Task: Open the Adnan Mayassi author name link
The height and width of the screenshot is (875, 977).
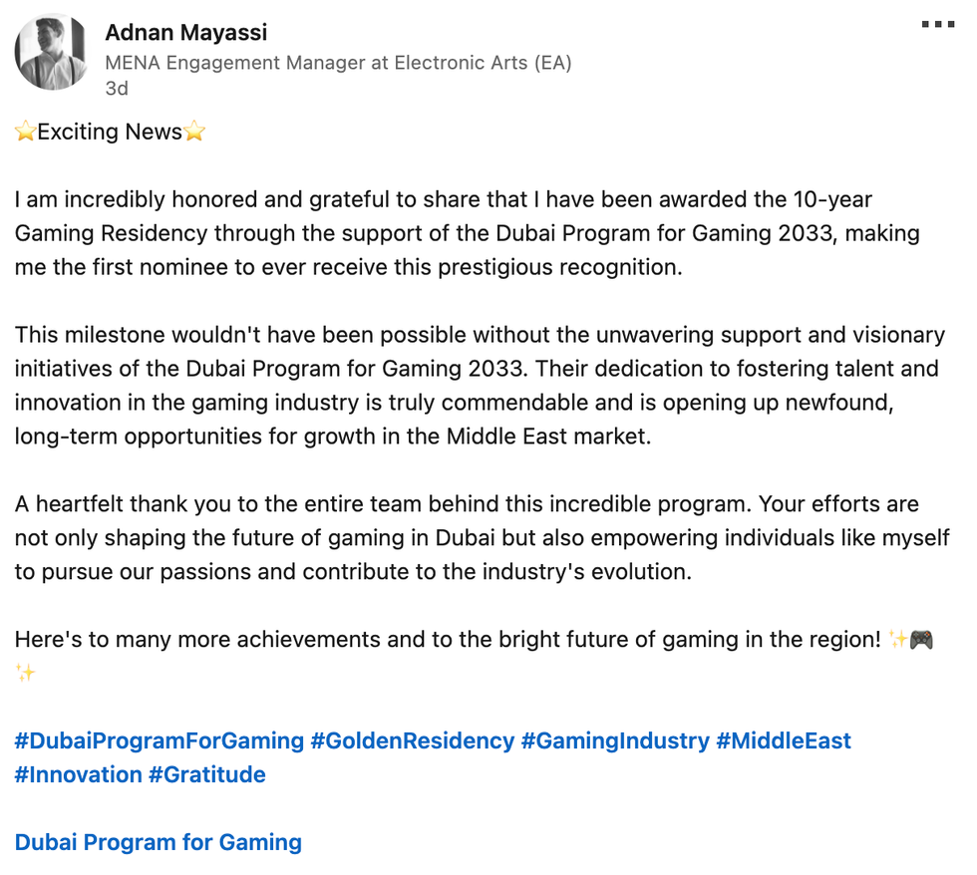Action: click(x=186, y=33)
